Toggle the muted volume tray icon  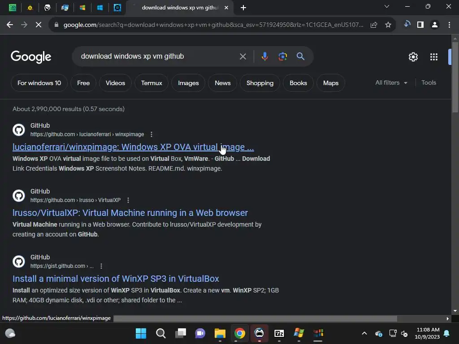tap(404, 333)
